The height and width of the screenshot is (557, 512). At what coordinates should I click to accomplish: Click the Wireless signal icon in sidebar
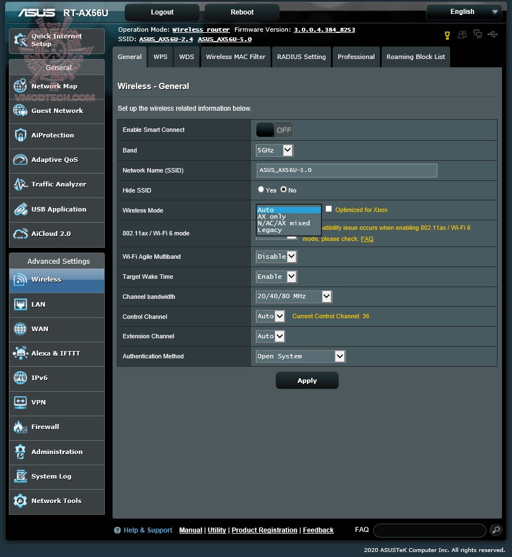coord(20,279)
